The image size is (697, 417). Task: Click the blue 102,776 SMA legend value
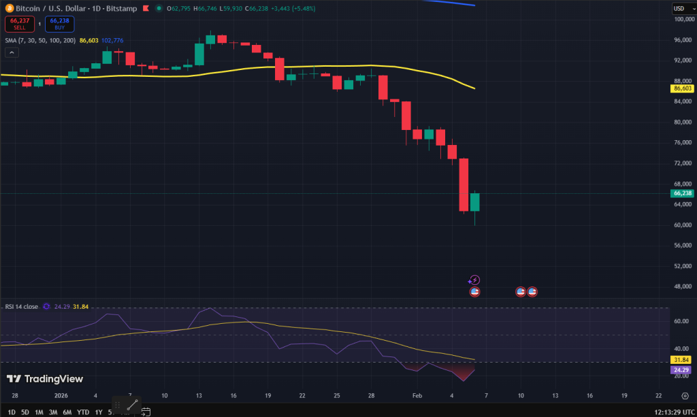pos(112,40)
